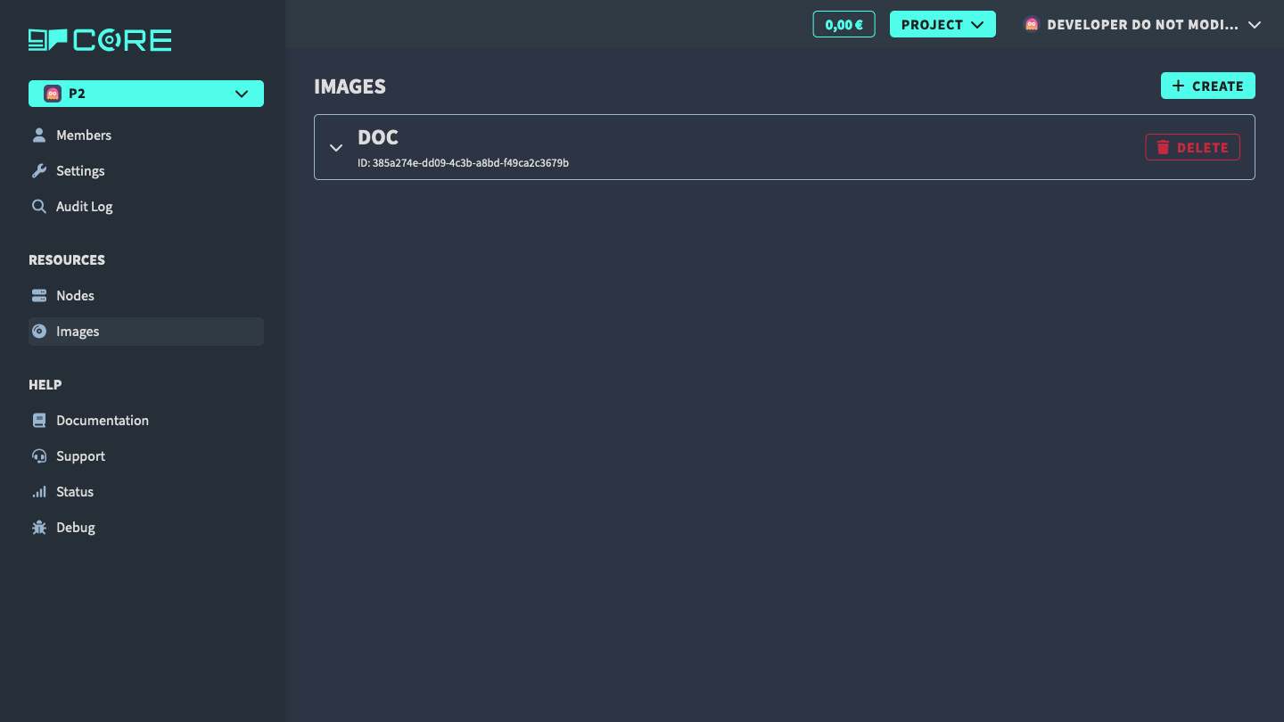Viewport: 1284px width, 722px height.
Task: Click the IMAGES page heading
Action: point(350,86)
